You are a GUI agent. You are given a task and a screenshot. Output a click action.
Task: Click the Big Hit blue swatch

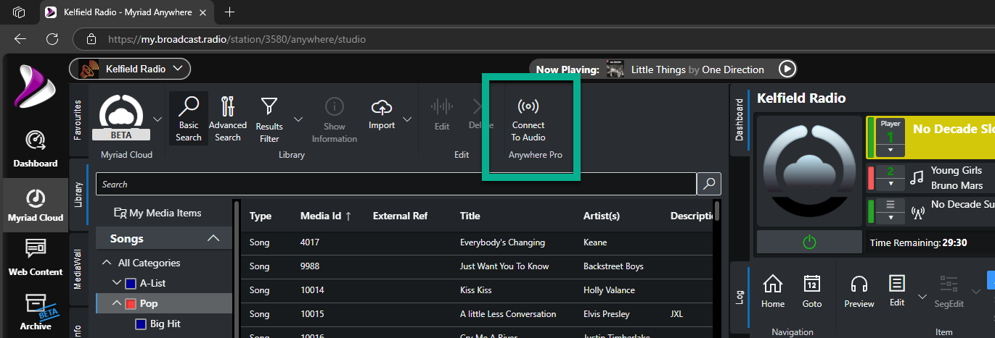[141, 324]
